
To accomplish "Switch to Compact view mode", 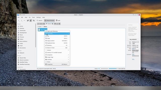I will 31,20.
